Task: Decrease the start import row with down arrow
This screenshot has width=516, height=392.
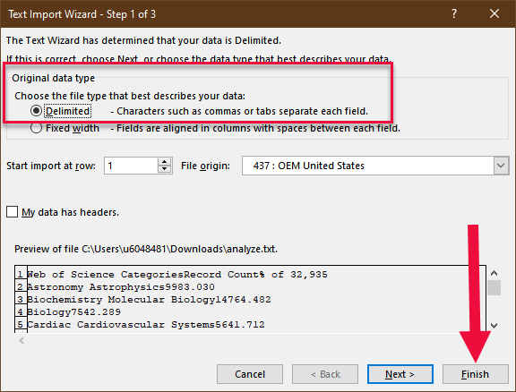Action: [164, 169]
